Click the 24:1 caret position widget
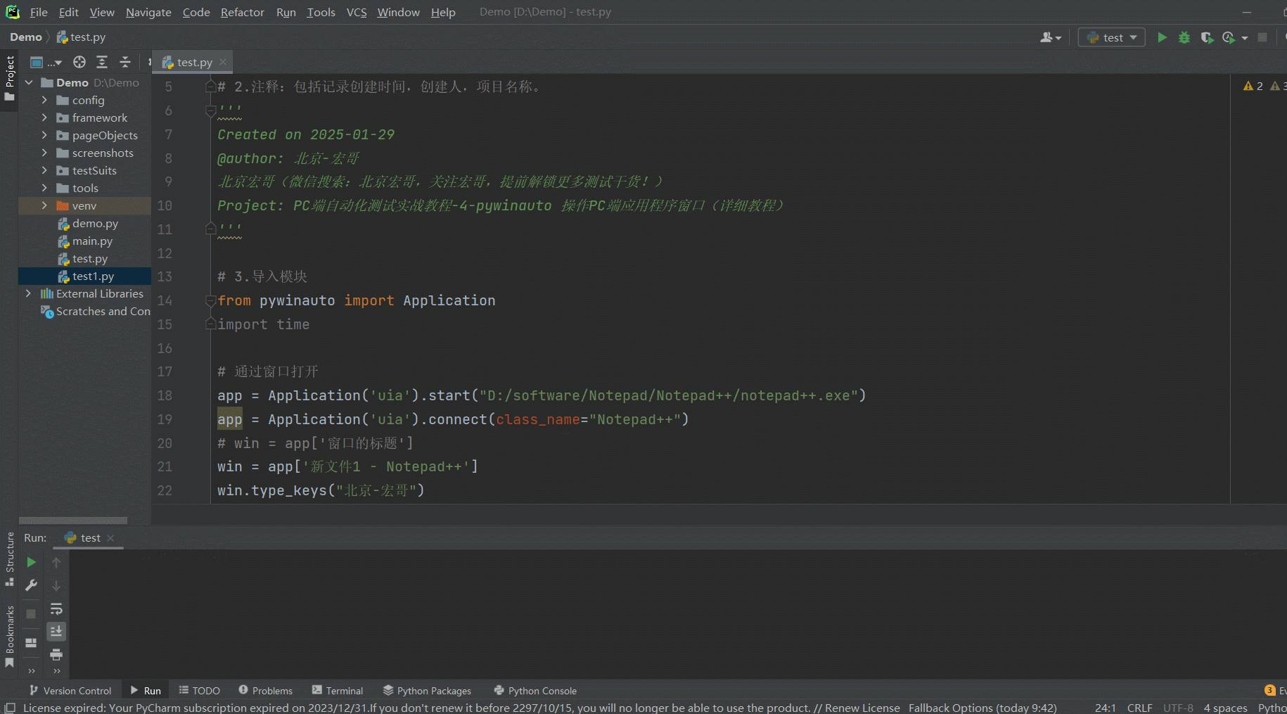 (x=1105, y=708)
